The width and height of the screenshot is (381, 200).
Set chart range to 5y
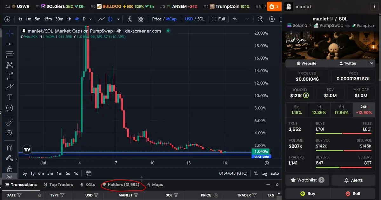coord(25,173)
